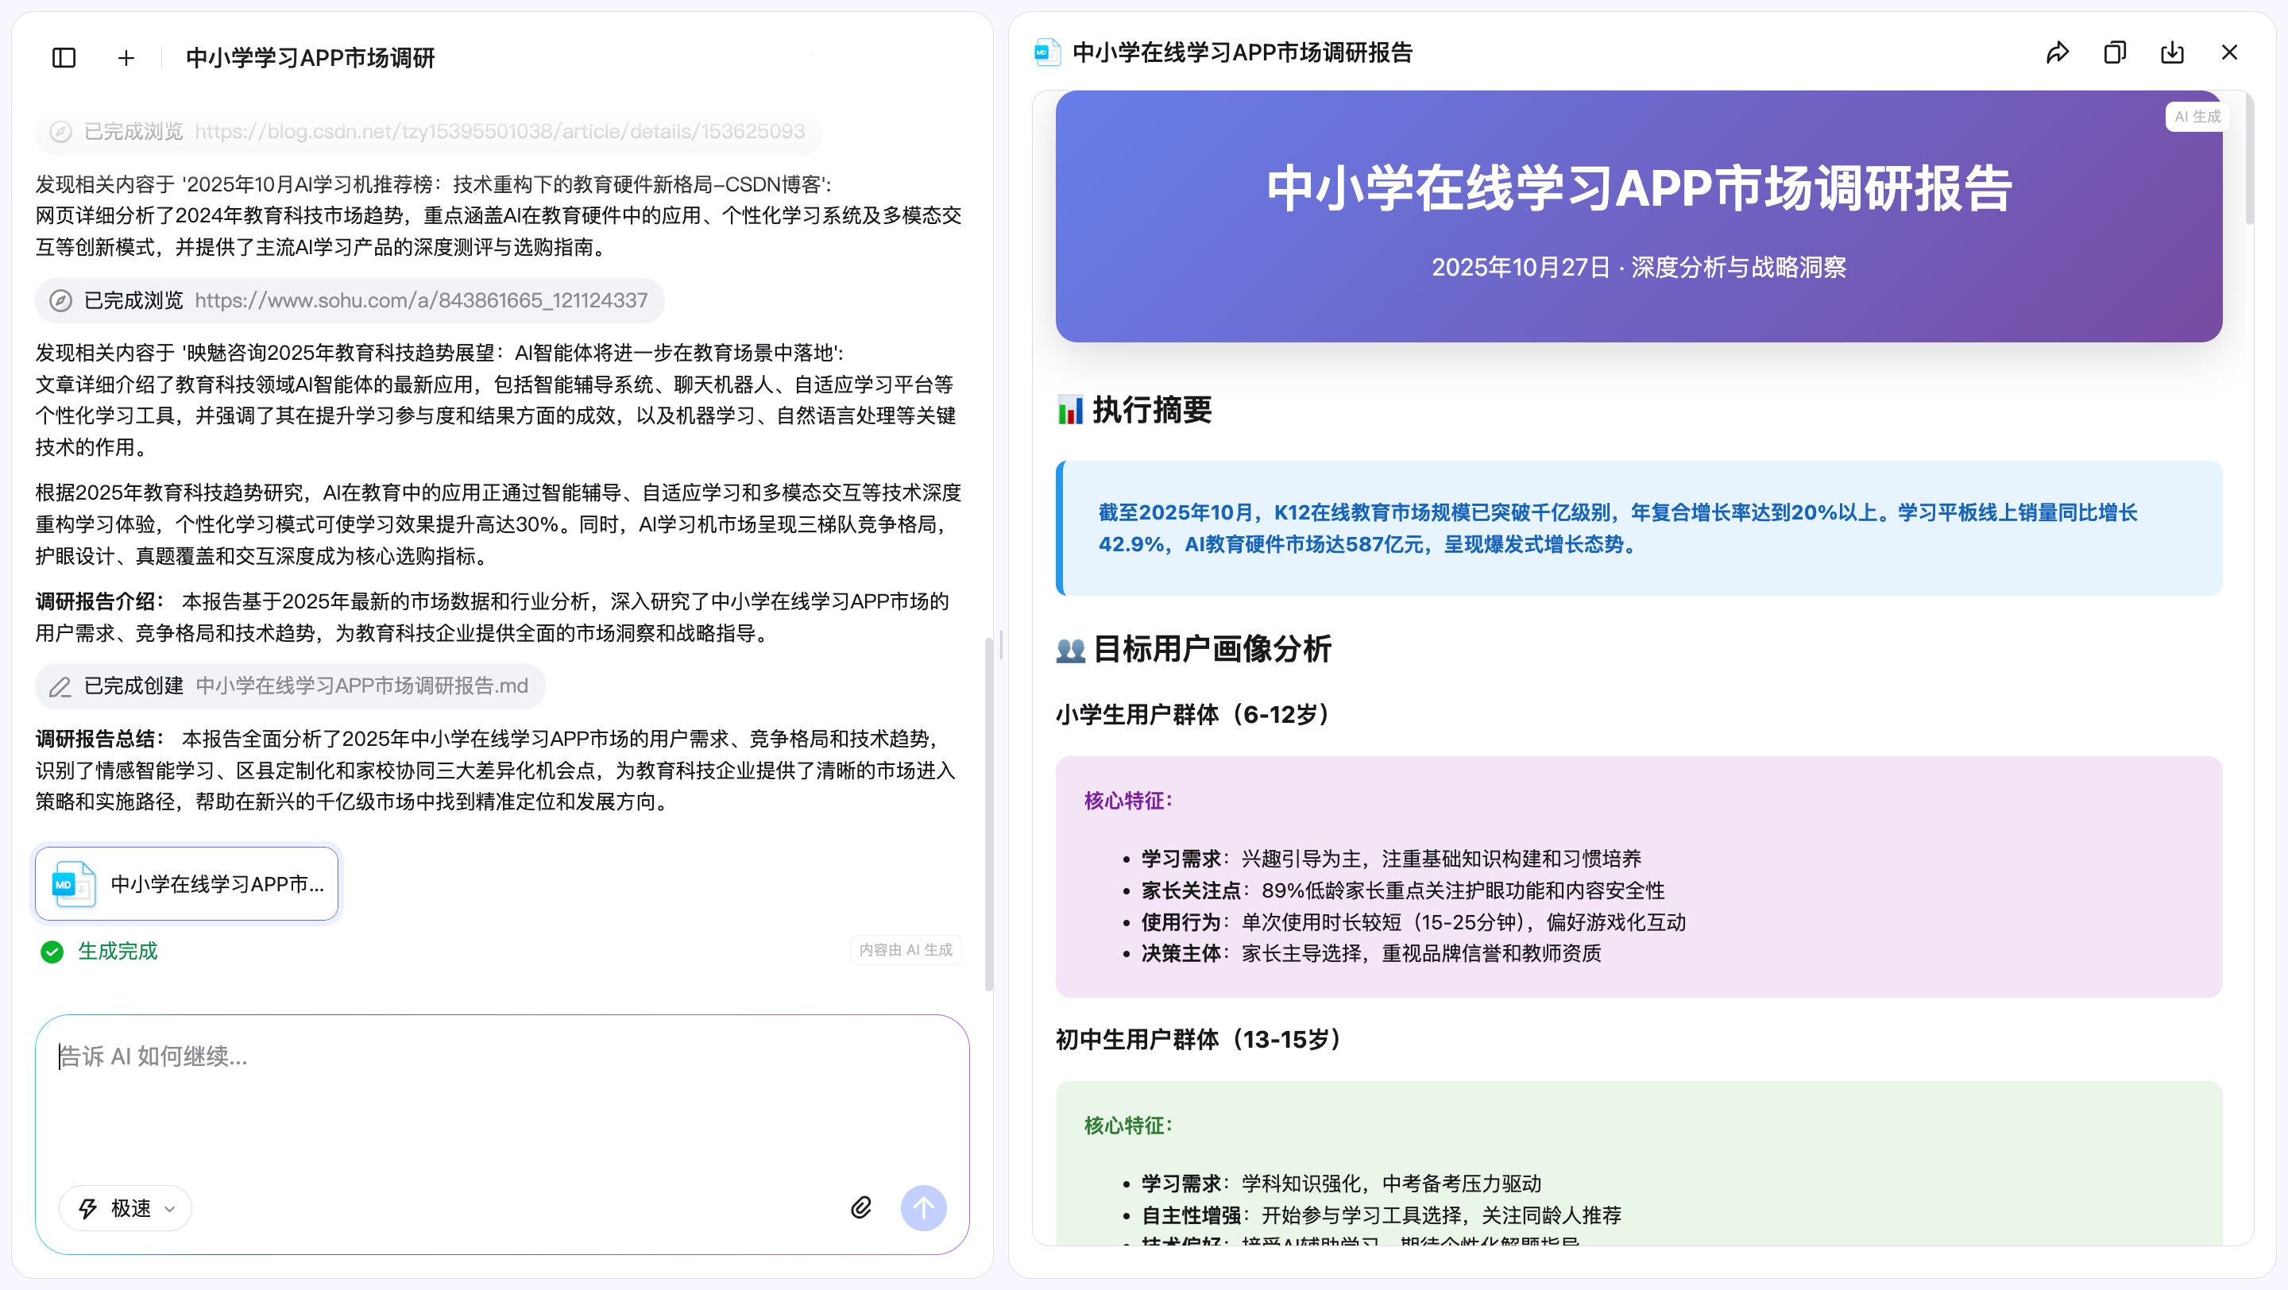2288x1290 pixels.
Task: Click the AI 生成 badge on report banner
Action: 2197,118
